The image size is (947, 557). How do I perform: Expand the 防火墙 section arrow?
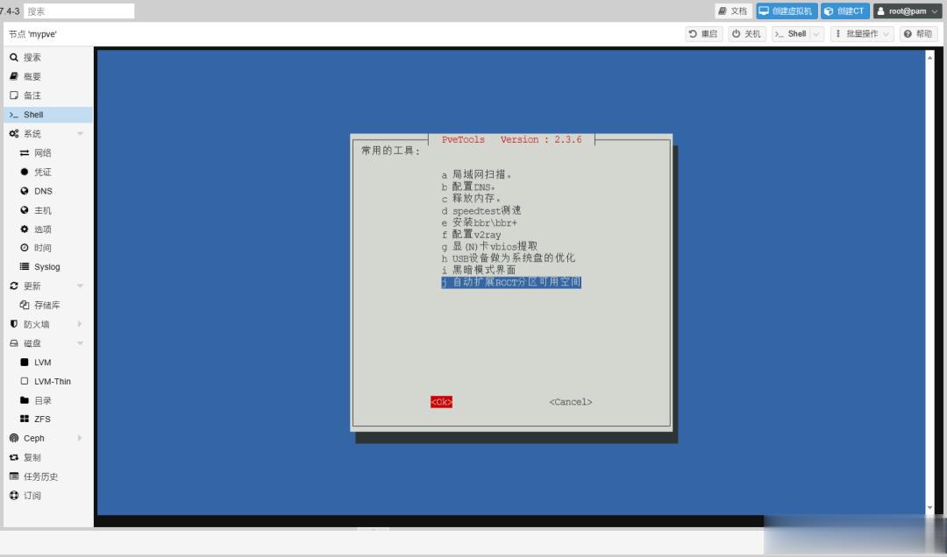[x=81, y=324]
